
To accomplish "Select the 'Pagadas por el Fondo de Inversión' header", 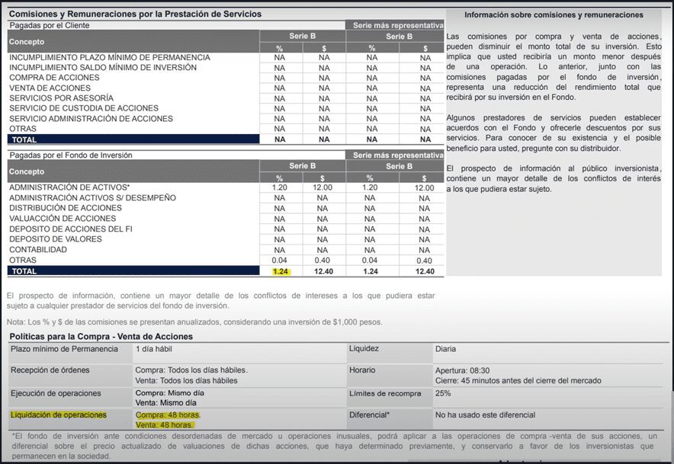I will (x=71, y=155).
